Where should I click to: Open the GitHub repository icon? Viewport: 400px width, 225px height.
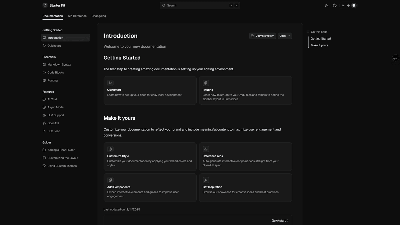[x=334, y=5]
